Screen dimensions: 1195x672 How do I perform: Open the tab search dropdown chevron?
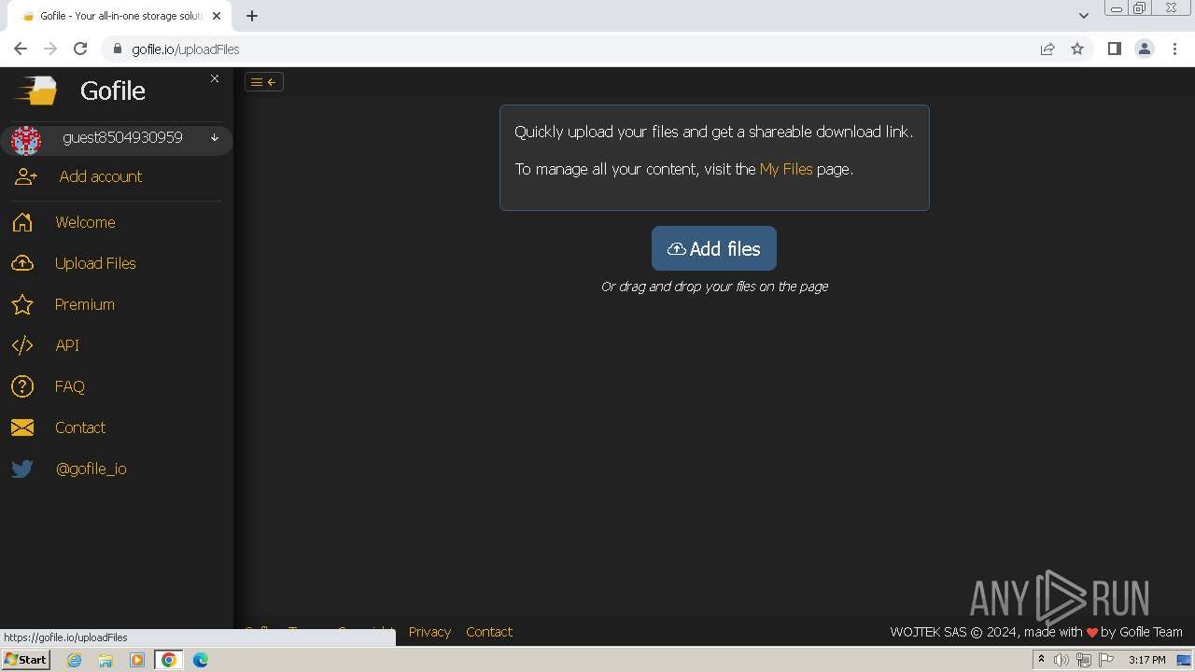pos(1083,16)
